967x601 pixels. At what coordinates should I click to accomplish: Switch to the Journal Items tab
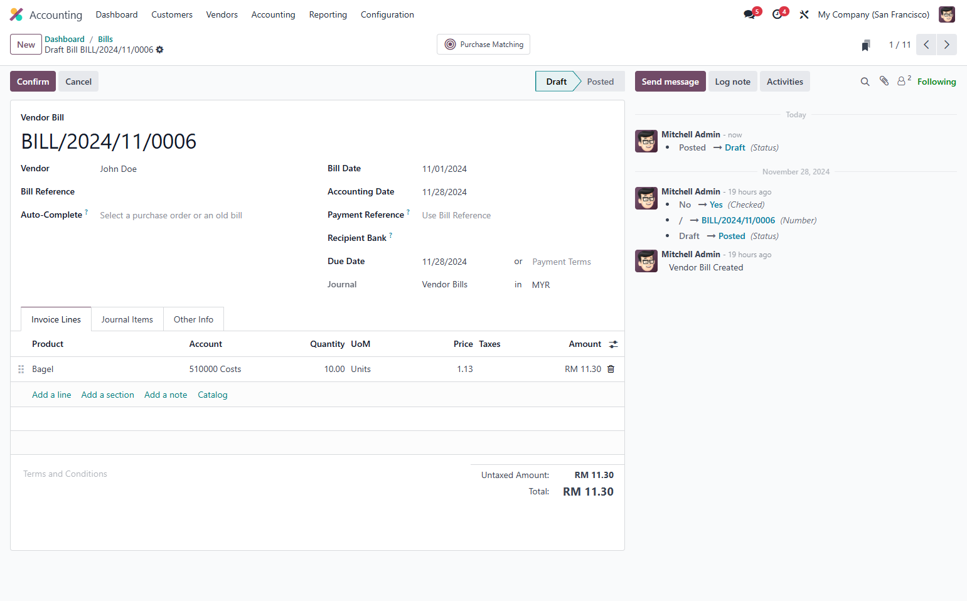(x=127, y=319)
